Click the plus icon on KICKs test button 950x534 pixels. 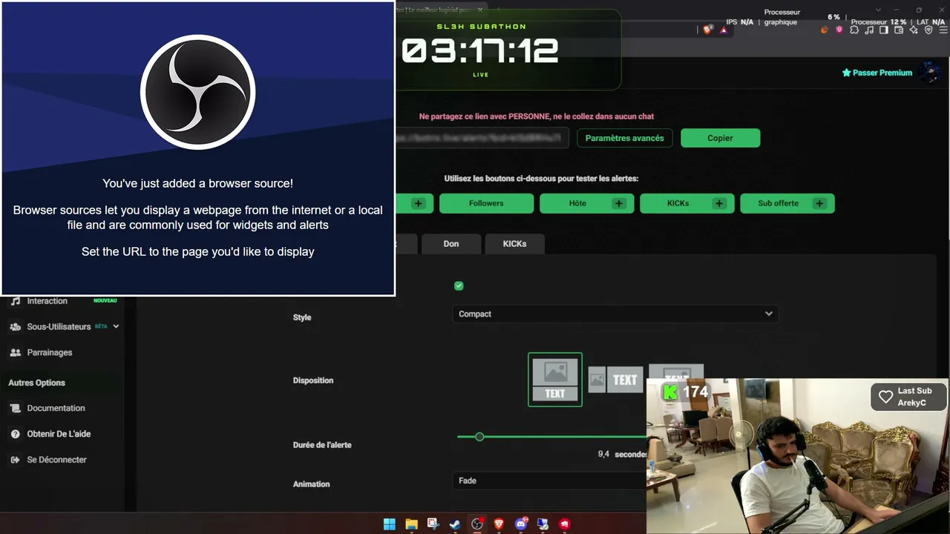coord(718,203)
